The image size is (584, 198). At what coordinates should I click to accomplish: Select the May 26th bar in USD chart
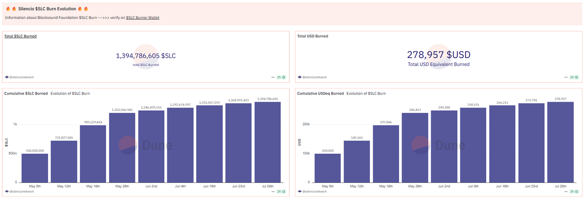415,148
